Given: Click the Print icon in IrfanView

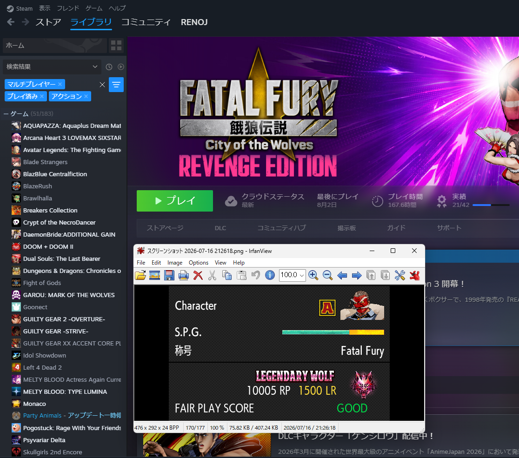Looking at the screenshot, I should click(x=183, y=275).
